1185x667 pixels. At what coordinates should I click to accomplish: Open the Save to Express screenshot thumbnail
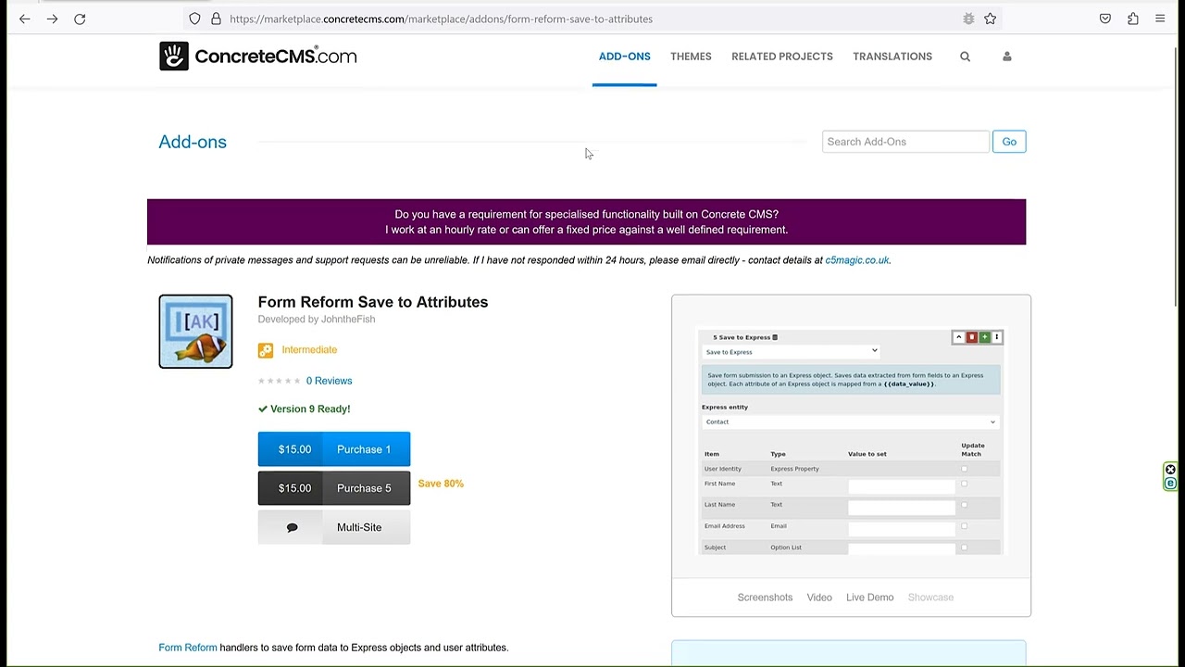(851, 442)
